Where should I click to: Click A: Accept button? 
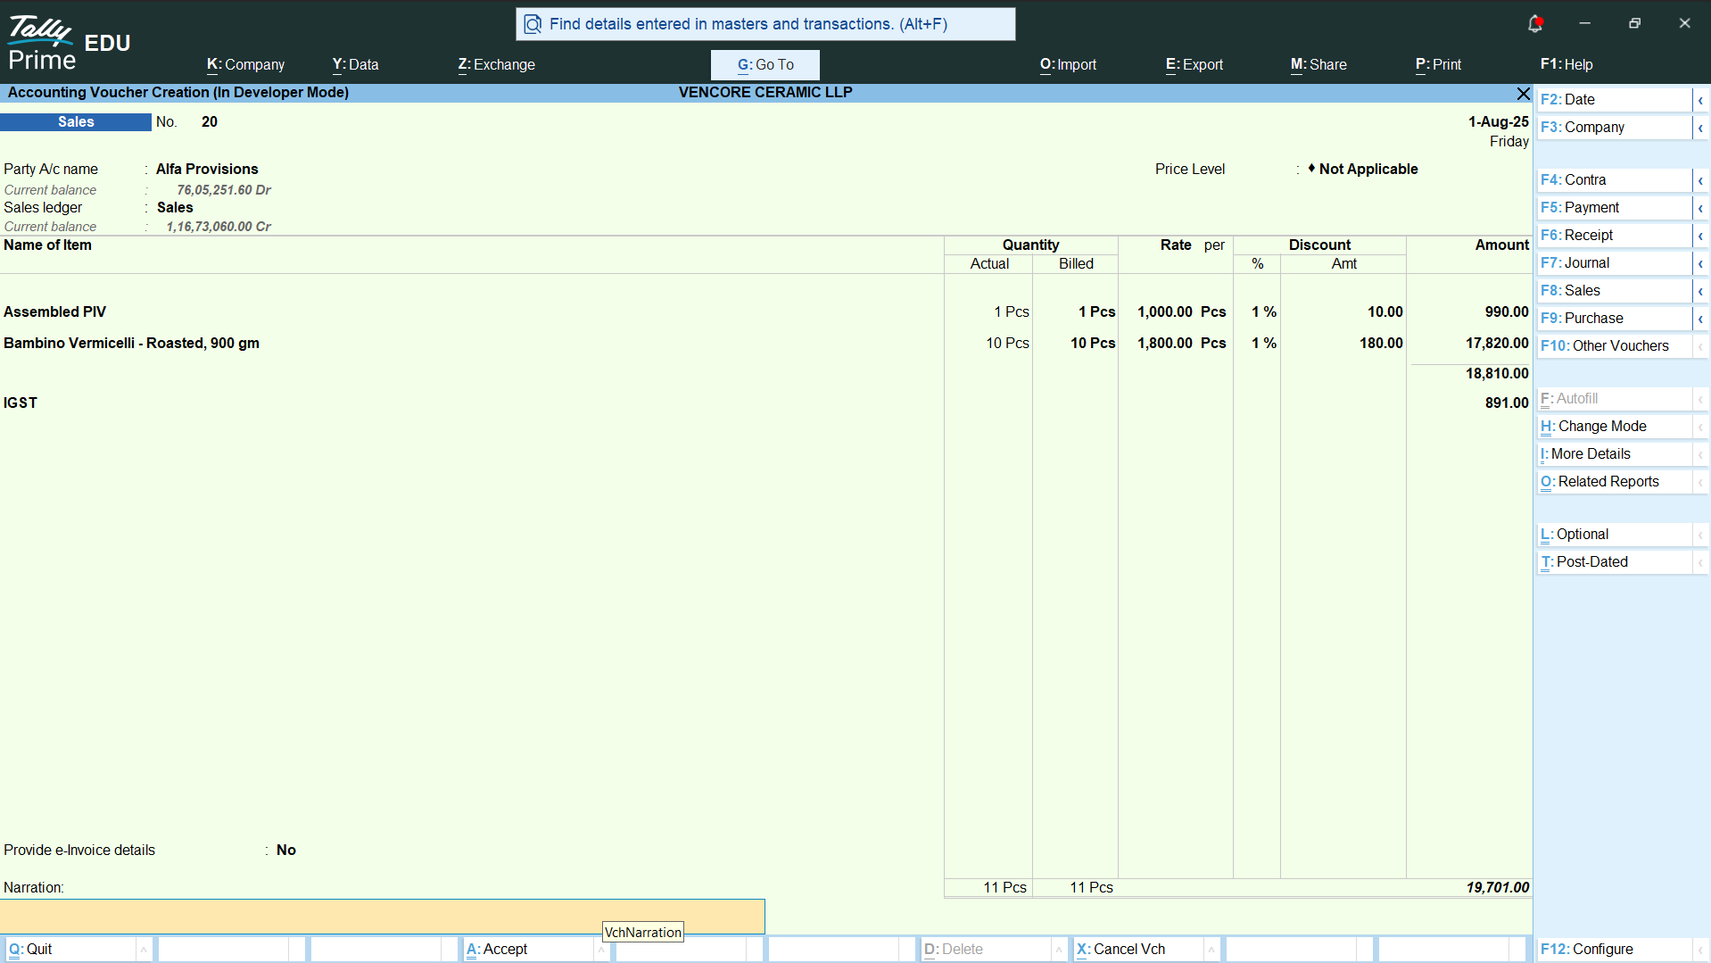529,950
